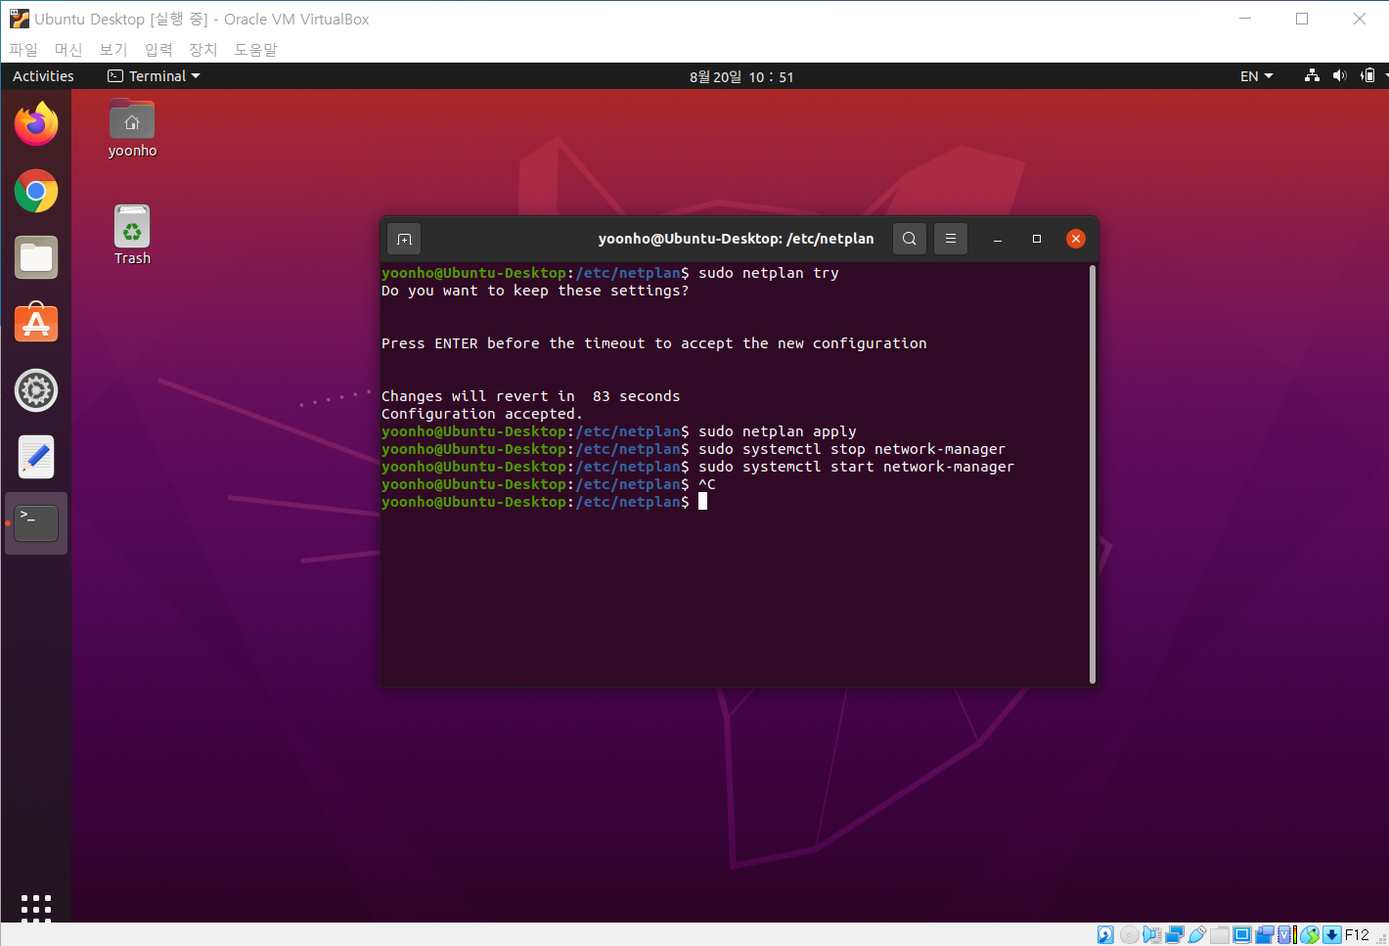
Task: Open the 입력 menu in VirtualBox
Action: coord(158,49)
